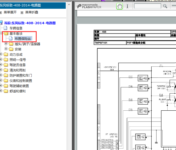Expand the 舒适和便利 folder
Viewport: 176px width, 150px height.
[1, 91]
